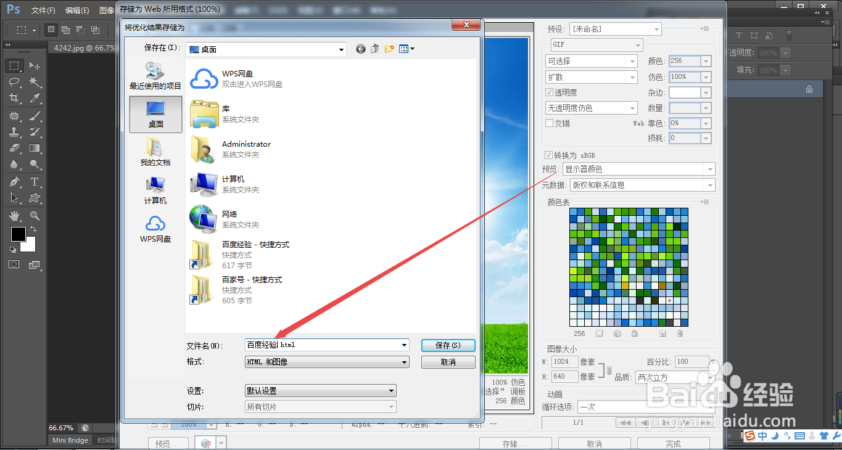Click the width-height constrain link icon
842x450 pixels.
(609, 370)
